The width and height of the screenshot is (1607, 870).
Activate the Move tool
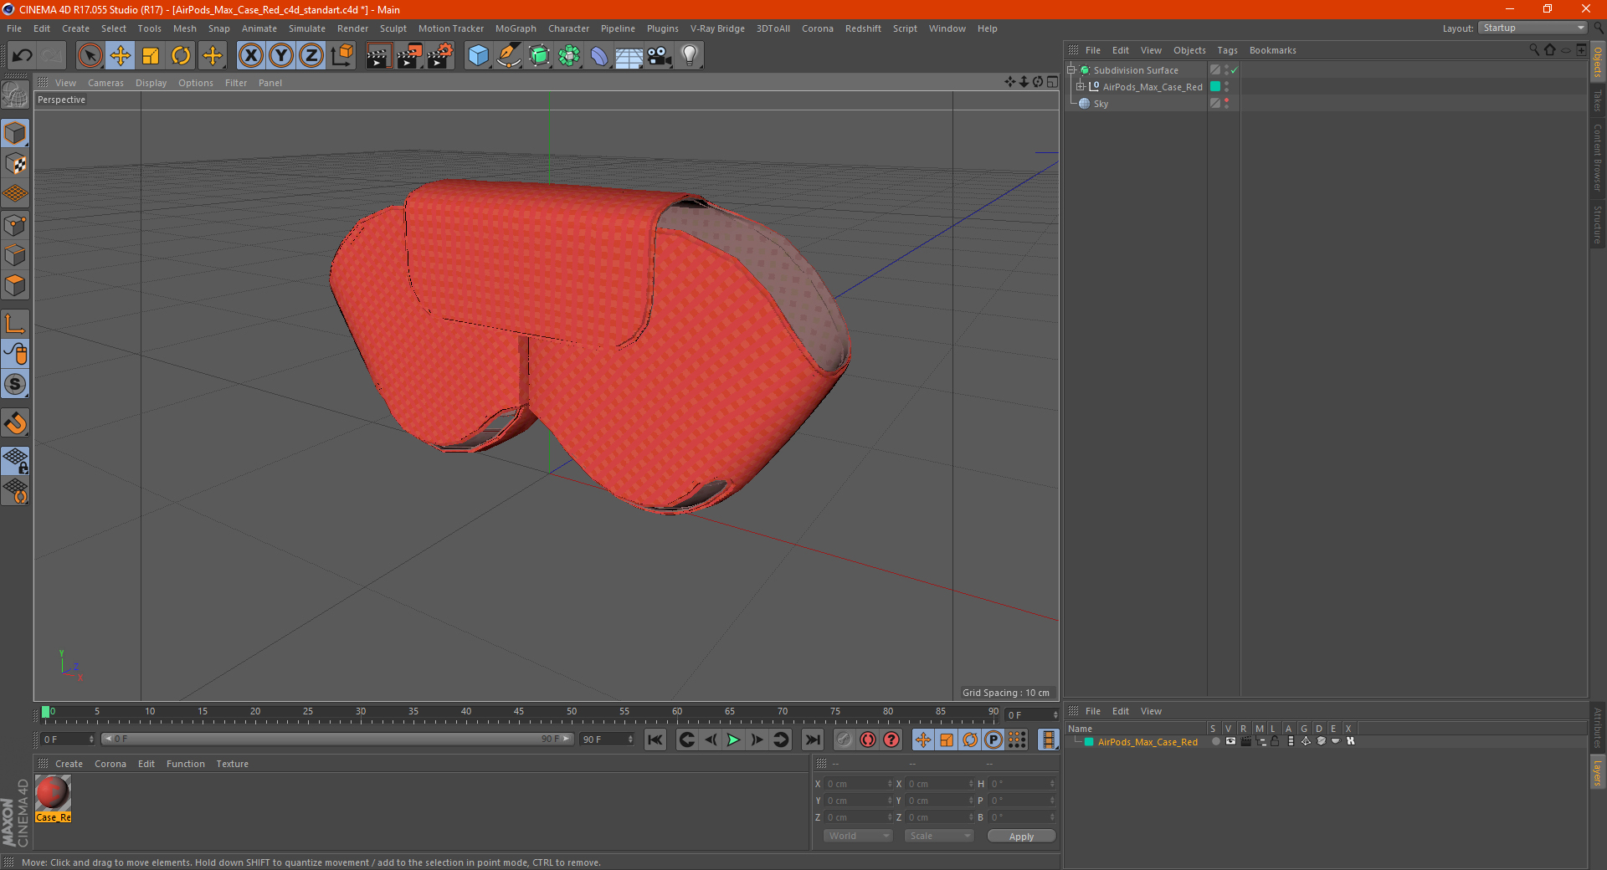(x=121, y=56)
